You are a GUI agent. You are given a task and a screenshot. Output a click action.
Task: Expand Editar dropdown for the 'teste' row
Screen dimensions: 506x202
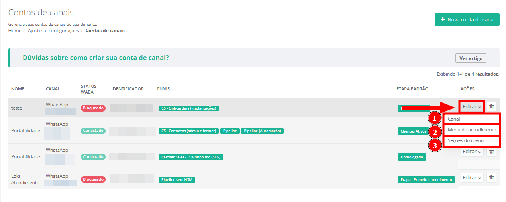tap(472, 107)
